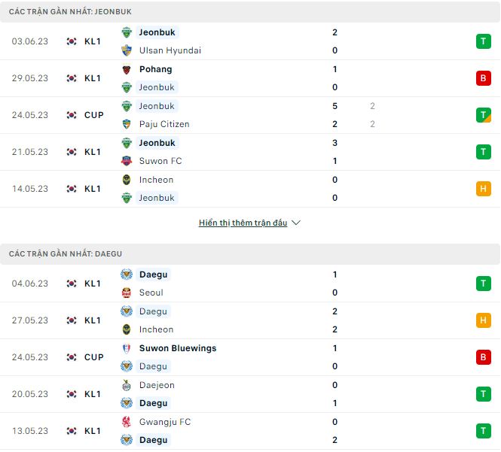The height and width of the screenshot is (452, 501).
Task: Click Suwon FC team crest icon
Action: [126, 161]
